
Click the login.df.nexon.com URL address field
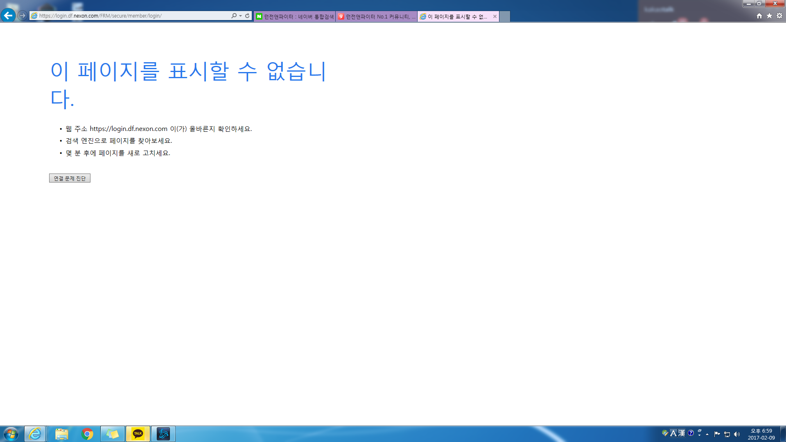click(131, 16)
